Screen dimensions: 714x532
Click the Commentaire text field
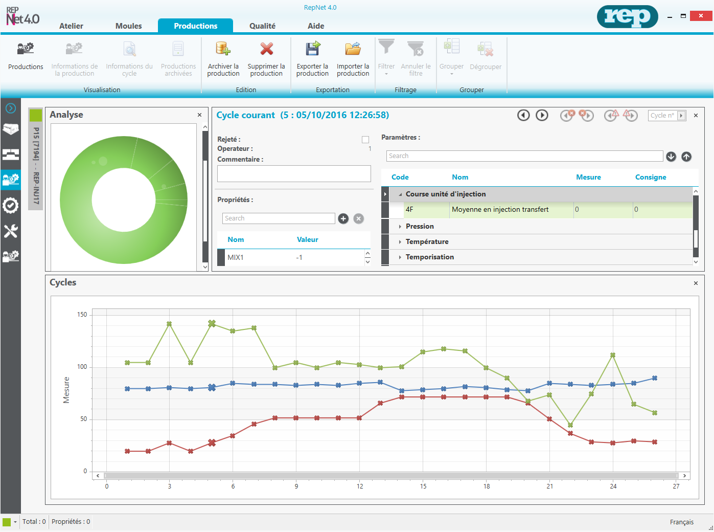(x=294, y=174)
